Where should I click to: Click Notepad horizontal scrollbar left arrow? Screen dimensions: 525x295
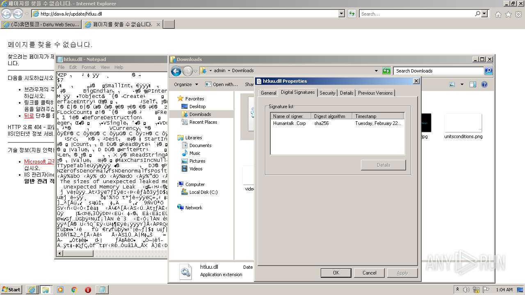[x=60, y=254]
